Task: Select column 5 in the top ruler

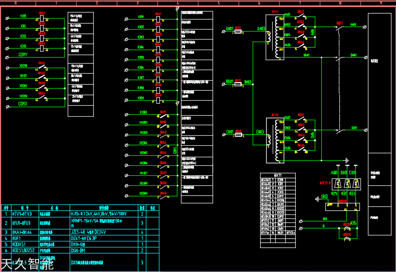Action: tap(219, 3)
